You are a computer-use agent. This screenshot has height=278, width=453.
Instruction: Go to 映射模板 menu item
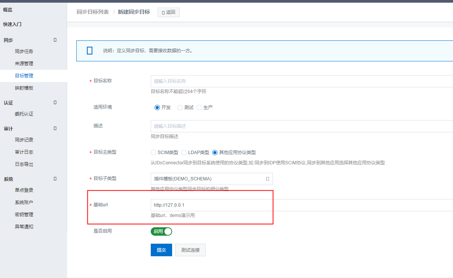click(x=24, y=88)
